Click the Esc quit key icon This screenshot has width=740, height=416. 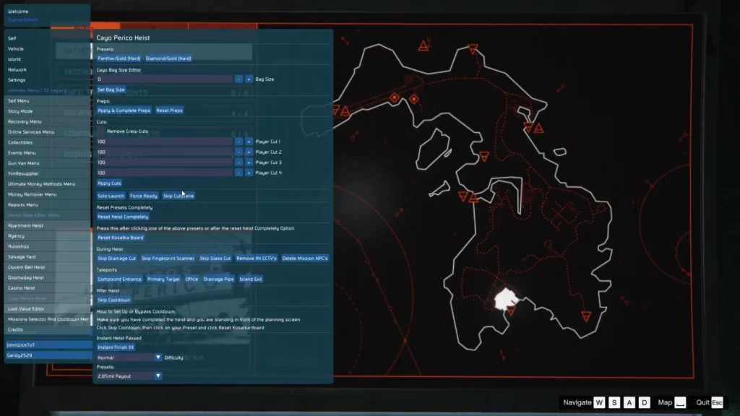(717, 402)
